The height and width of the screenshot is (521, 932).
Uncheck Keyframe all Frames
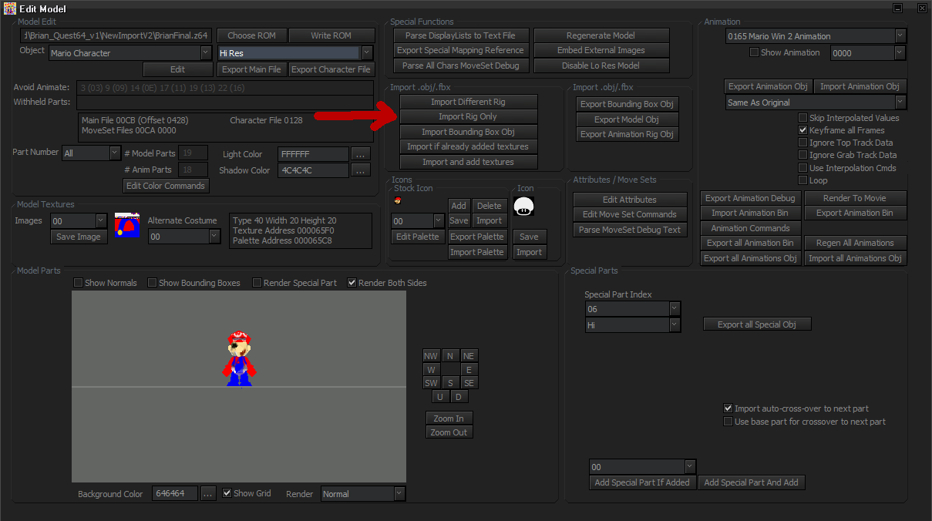coord(803,130)
